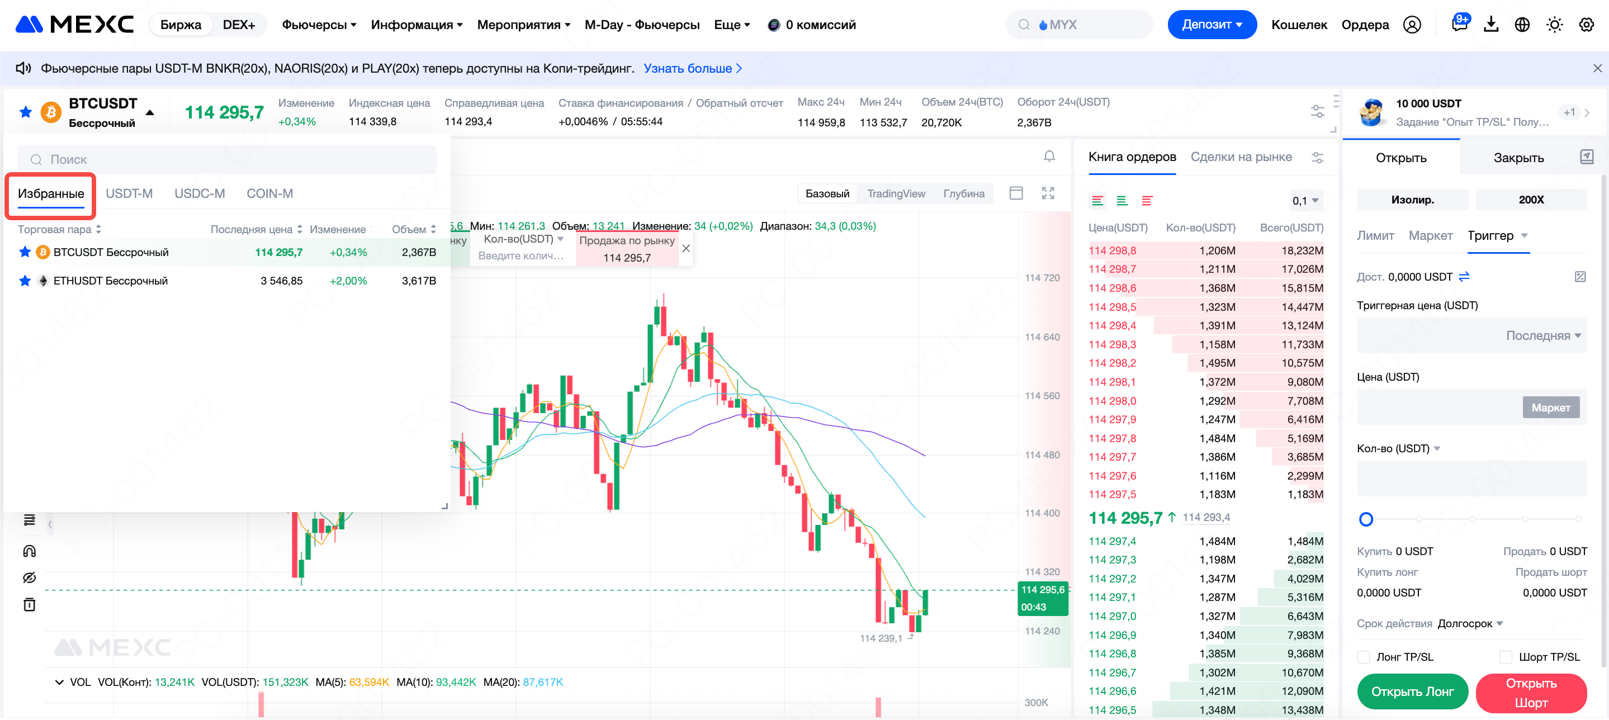Screen dimensions: 1609x720
Task: Delete drawings with trash icon
Action: [30, 604]
